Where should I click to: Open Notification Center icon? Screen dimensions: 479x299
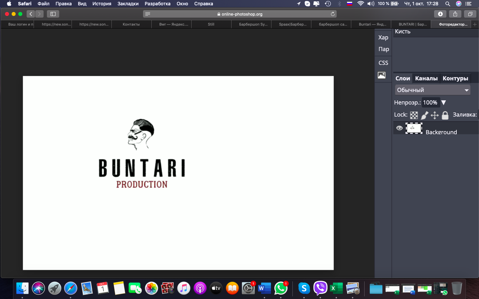click(x=468, y=4)
